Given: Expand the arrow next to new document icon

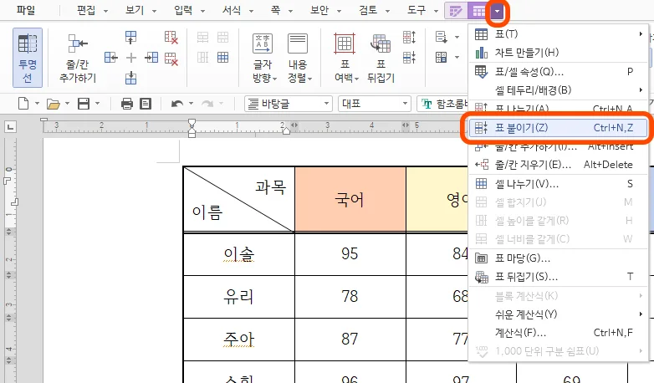Looking at the screenshot, I should [37, 103].
